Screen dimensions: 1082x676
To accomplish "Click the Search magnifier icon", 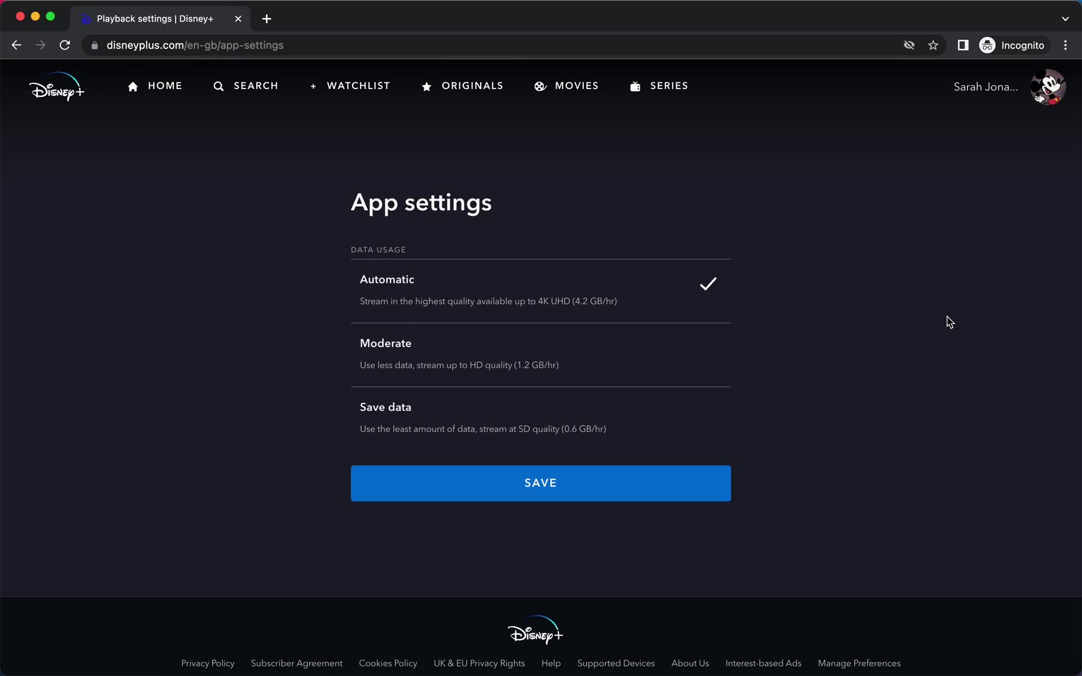I will pos(219,86).
